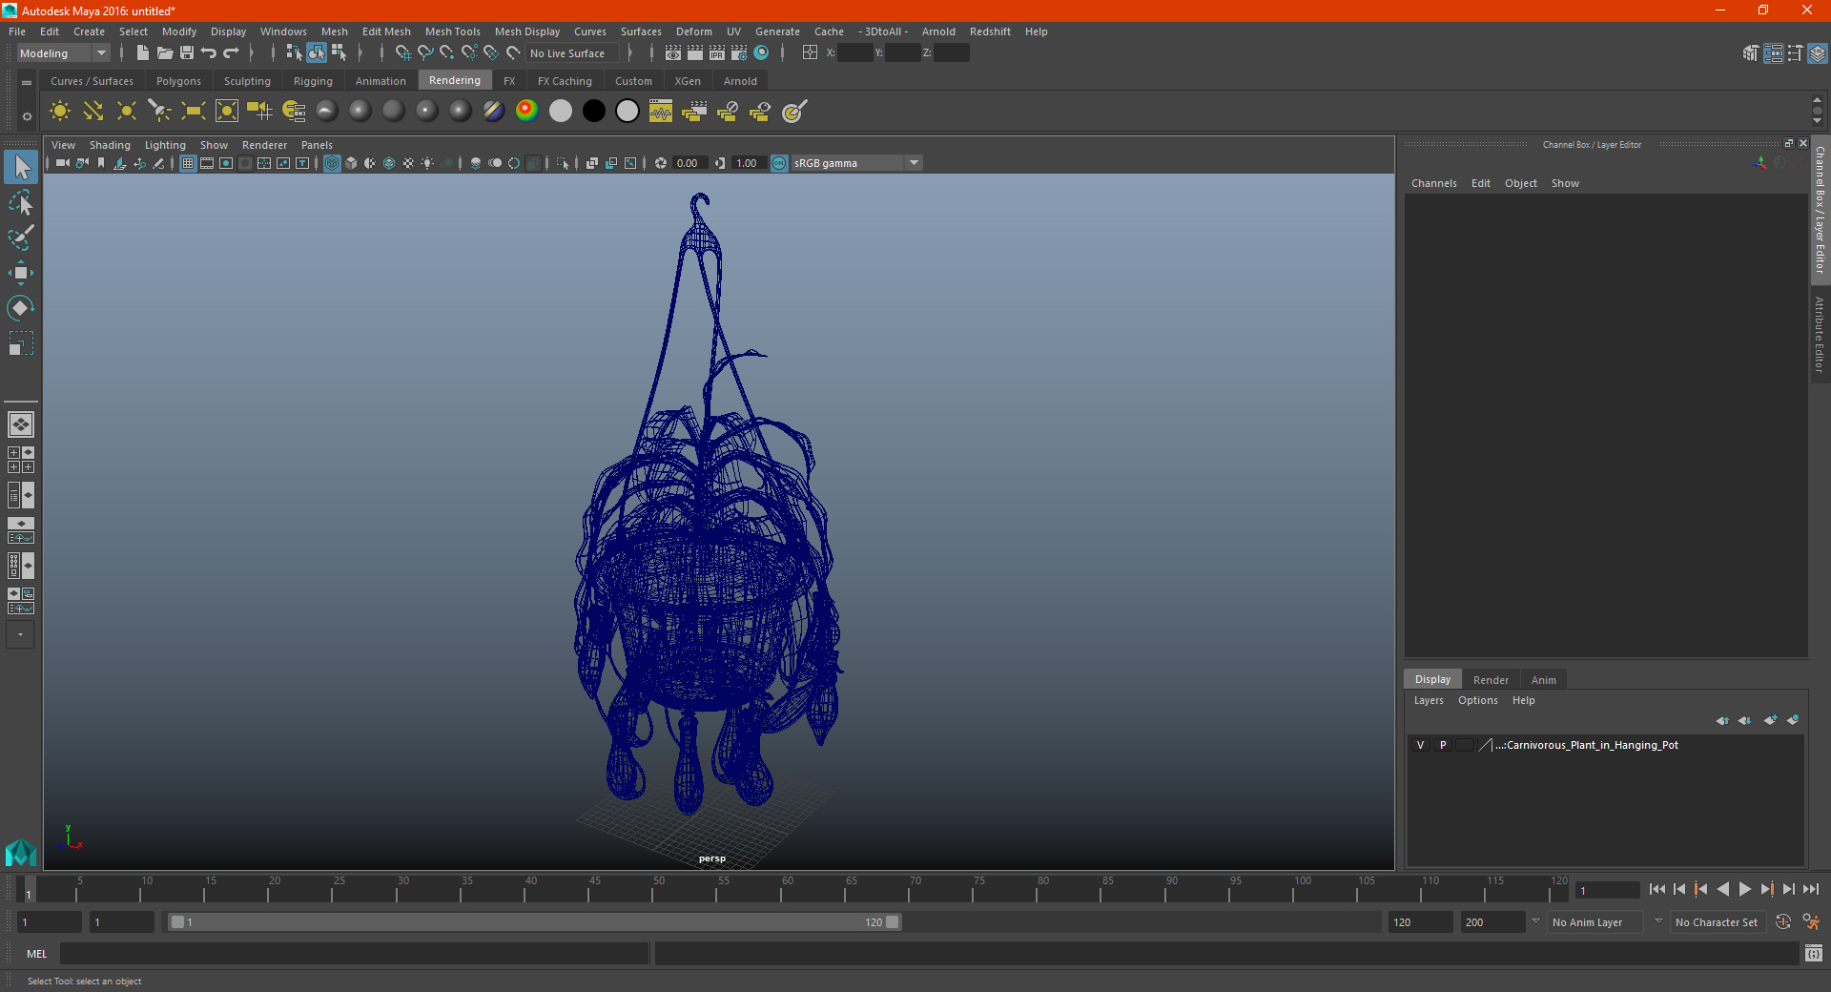Viewport: 1831px width, 992px height.
Task: Click the Redo arrow icon
Action: coord(231,52)
